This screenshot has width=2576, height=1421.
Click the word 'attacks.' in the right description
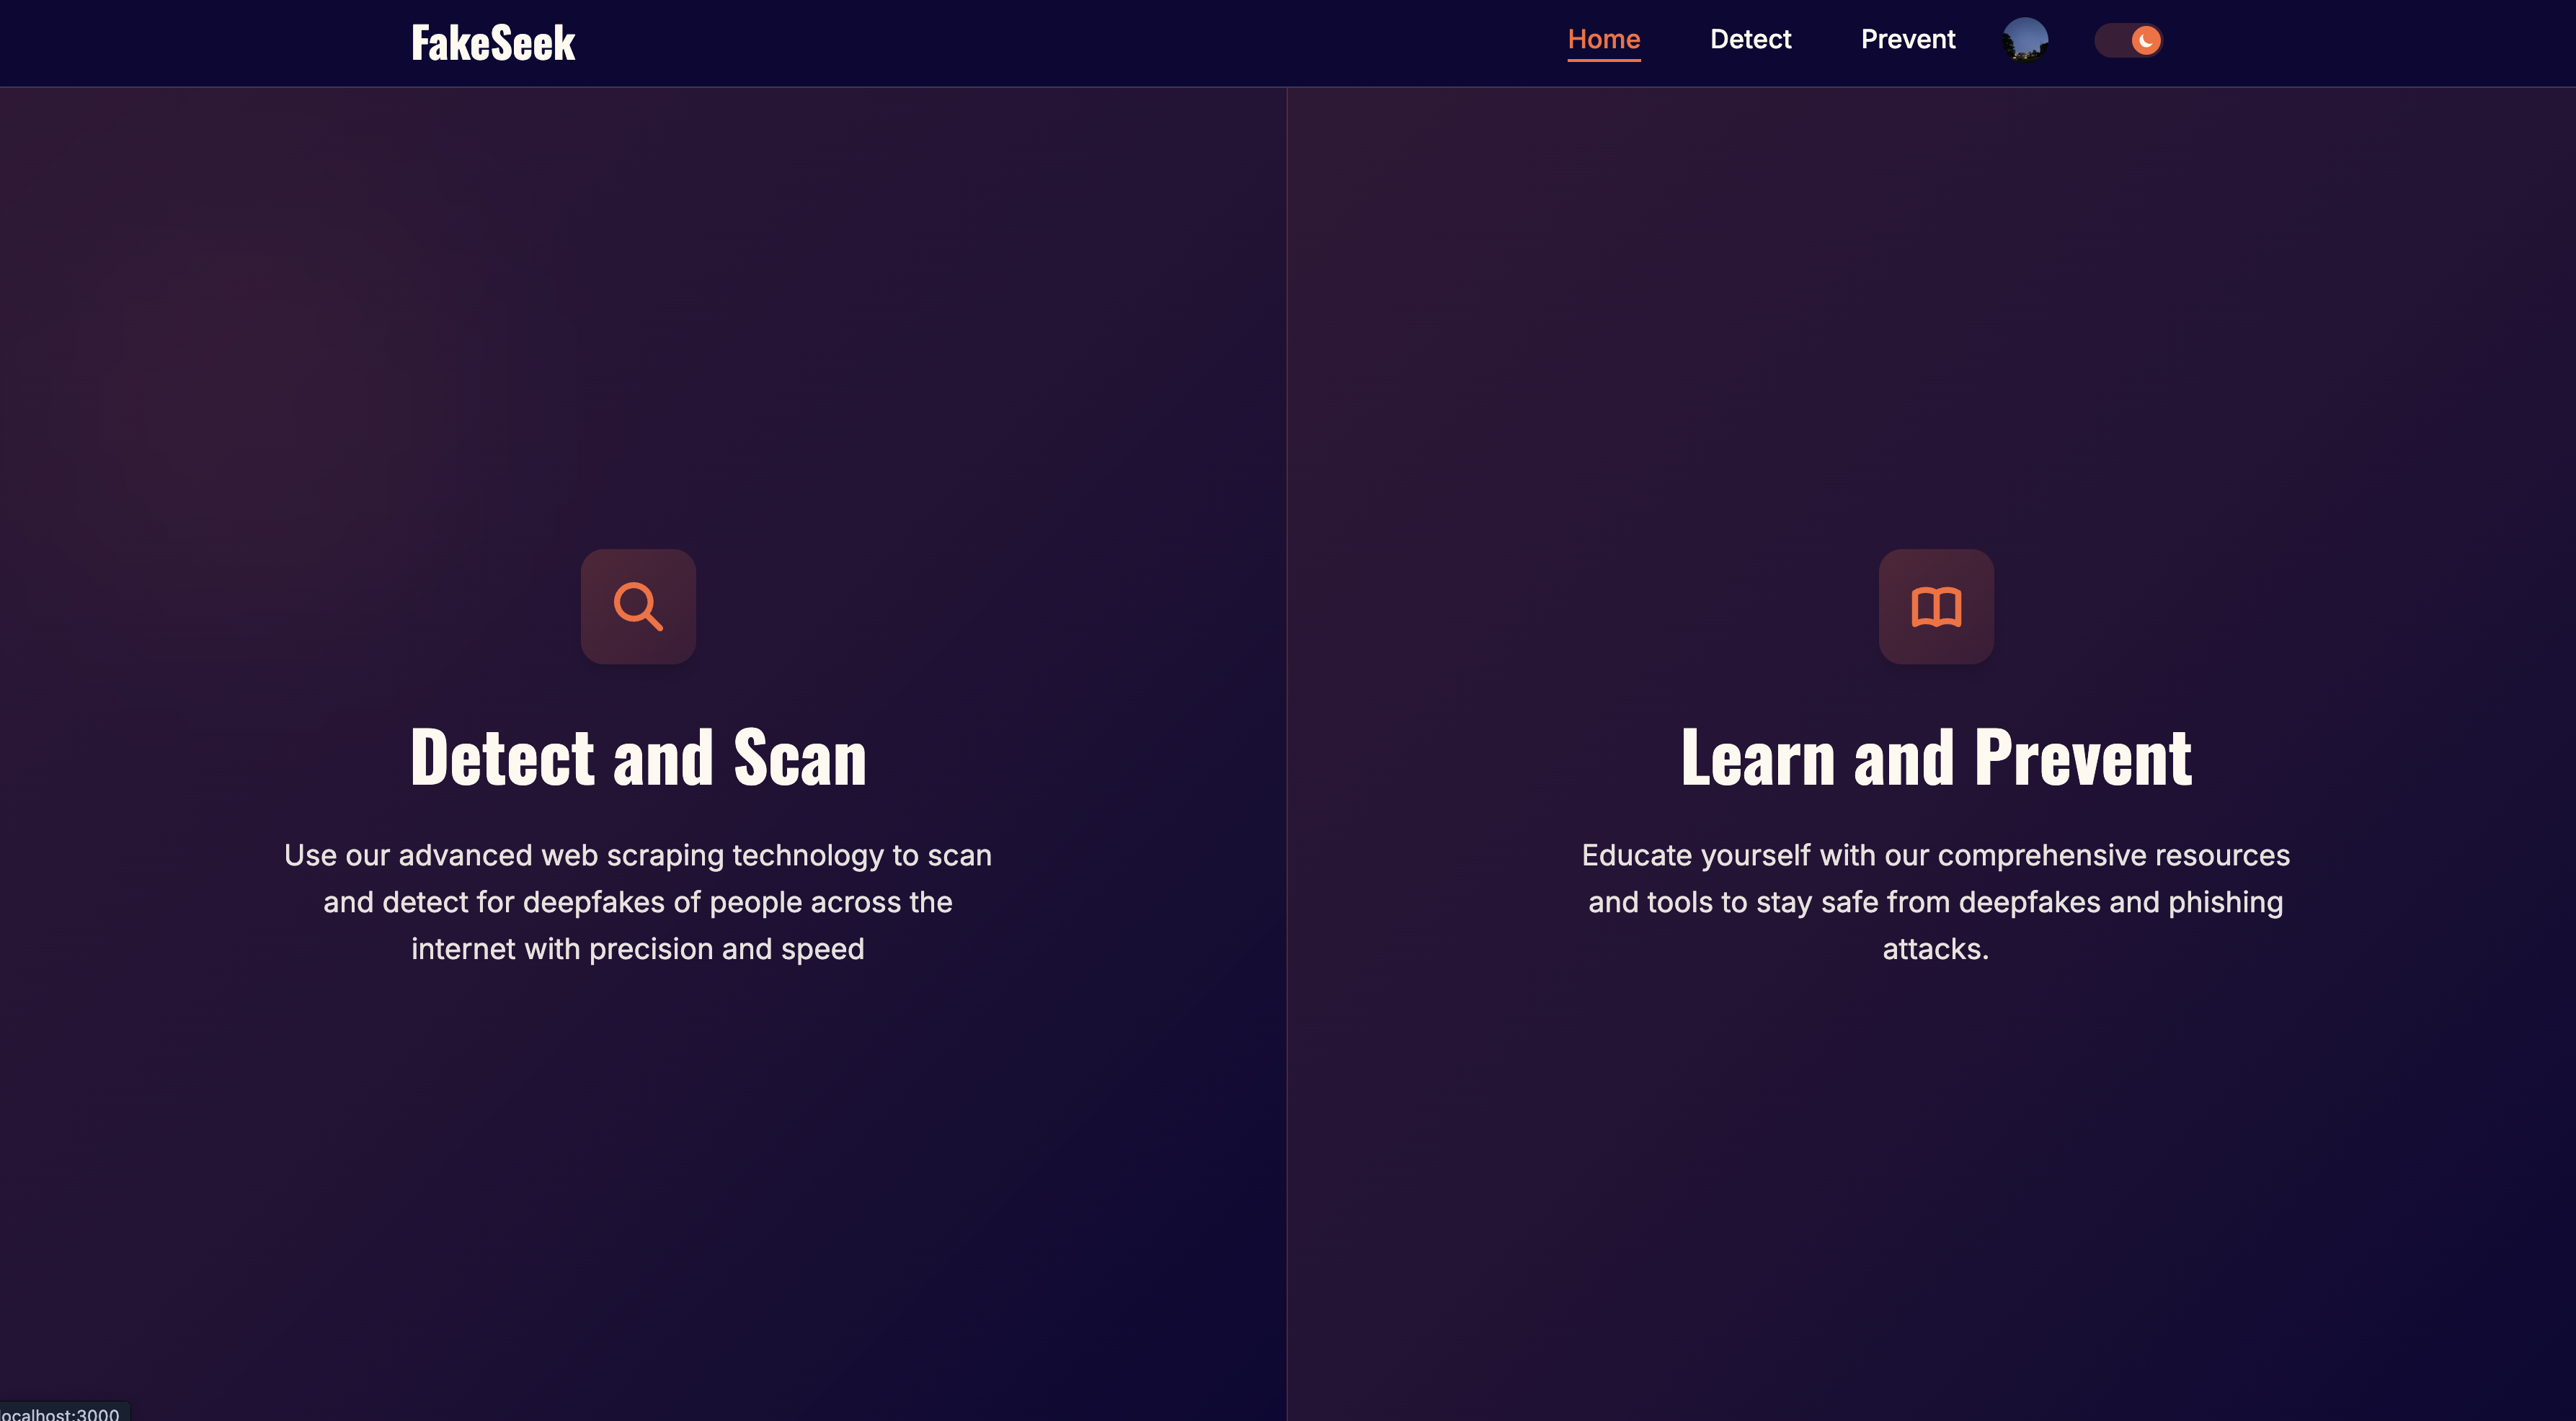(1936, 948)
